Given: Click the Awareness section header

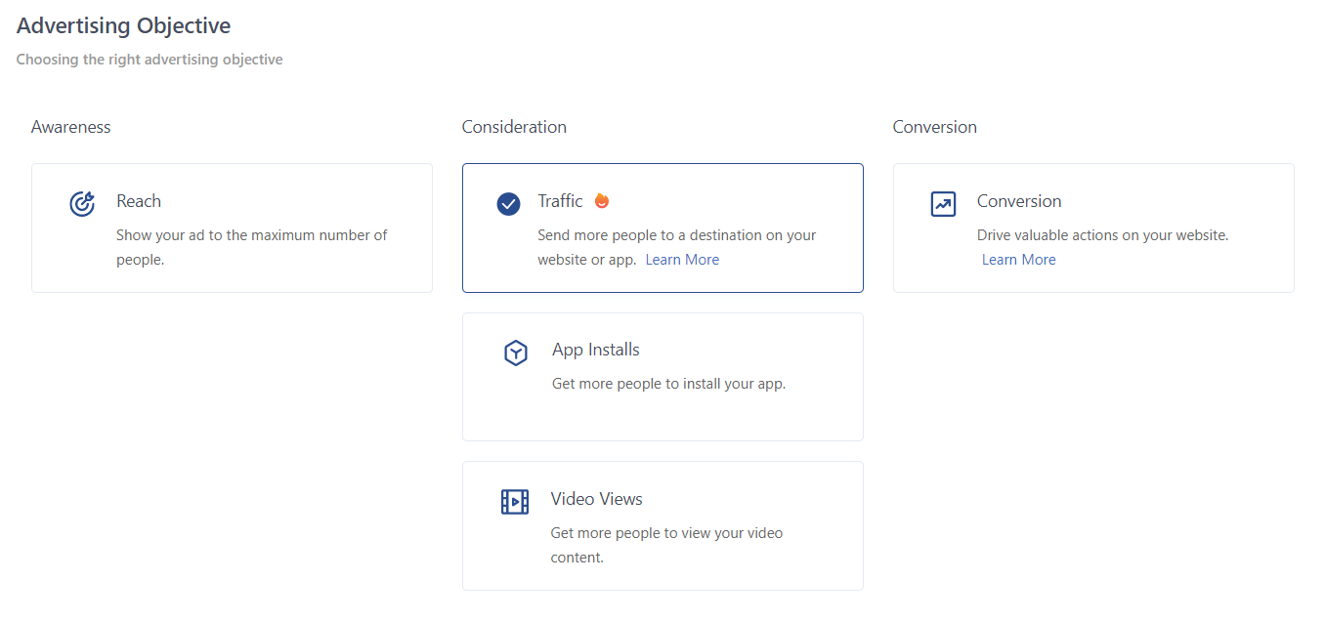Looking at the screenshot, I should click(70, 127).
